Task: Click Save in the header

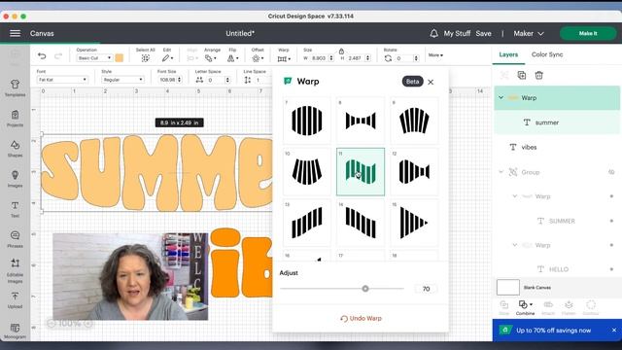Action: (x=484, y=34)
